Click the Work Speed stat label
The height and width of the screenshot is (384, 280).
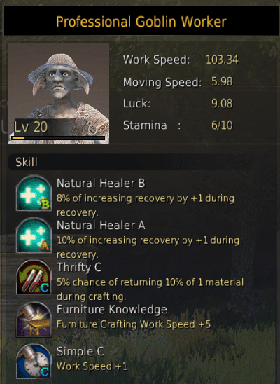157,60
